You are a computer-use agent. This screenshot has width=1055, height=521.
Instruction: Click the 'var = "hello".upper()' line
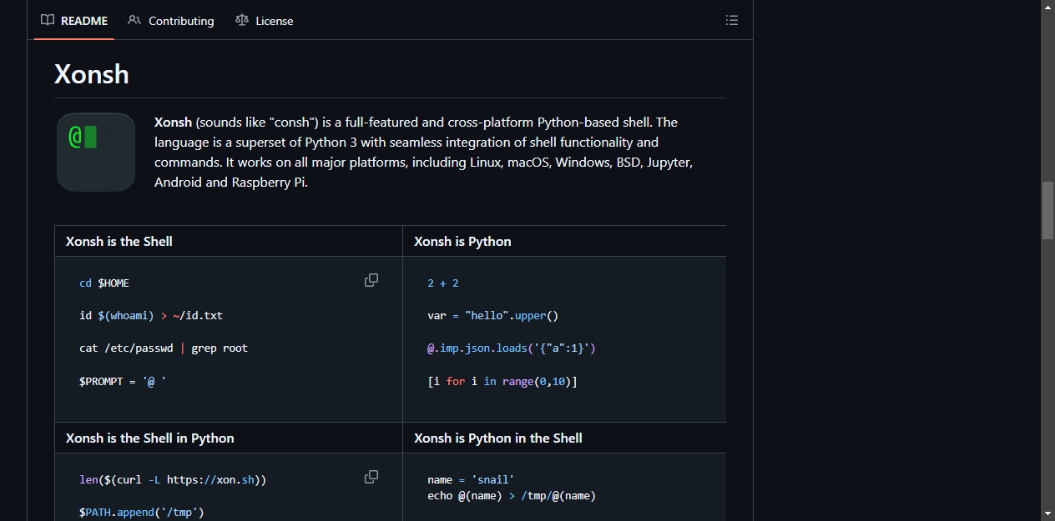point(492,316)
